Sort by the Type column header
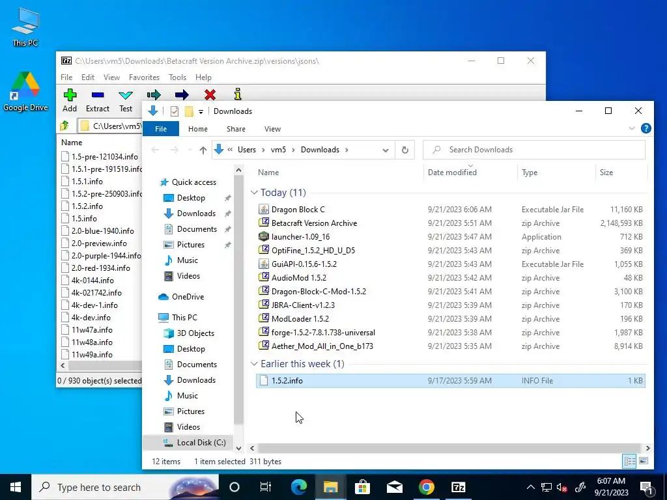Image resolution: width=667 pixels, height=500 pixels. click(x=530, y=172)
